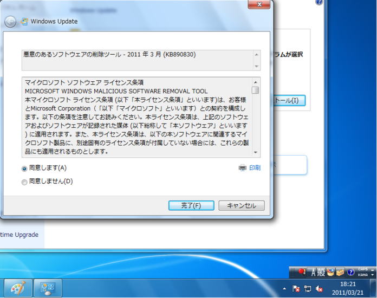Open Action Center flag icon in tray

coord(296,289)
